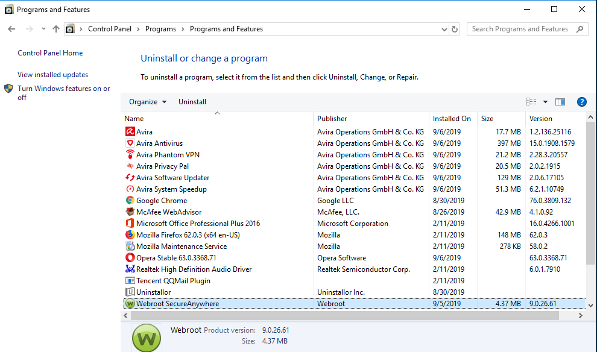Click the McAfee WebAdvisor icon
The height and width of the screenshot is (352, 597).
(130, 212)
